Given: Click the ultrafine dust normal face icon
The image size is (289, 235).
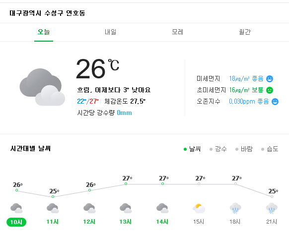Looking at the screenshot, I should coord(270,90).
